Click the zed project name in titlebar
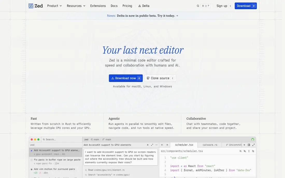 pyautogui.click(x=86, y=139)
